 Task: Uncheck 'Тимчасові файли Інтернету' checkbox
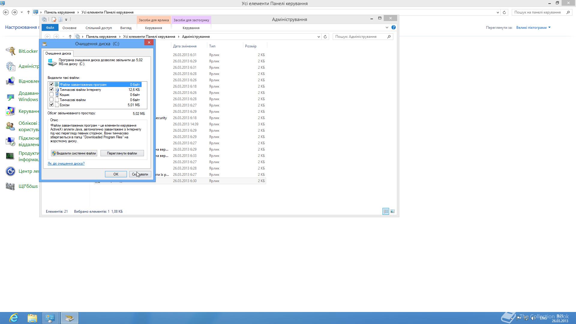(52, 89)
